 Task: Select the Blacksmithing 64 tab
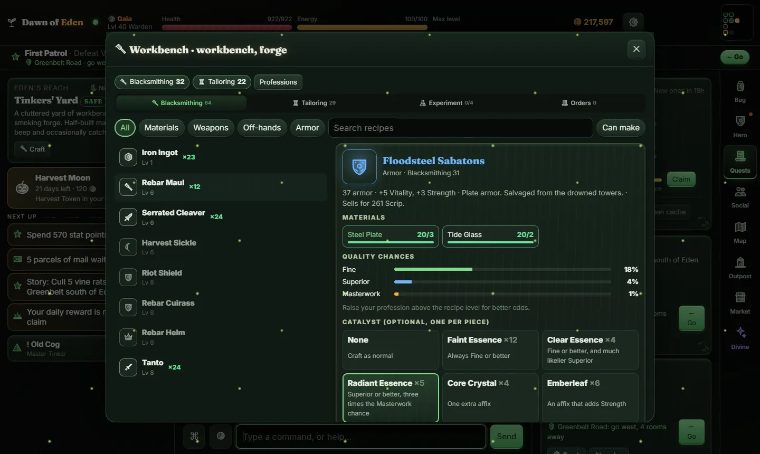click(182, 103)
